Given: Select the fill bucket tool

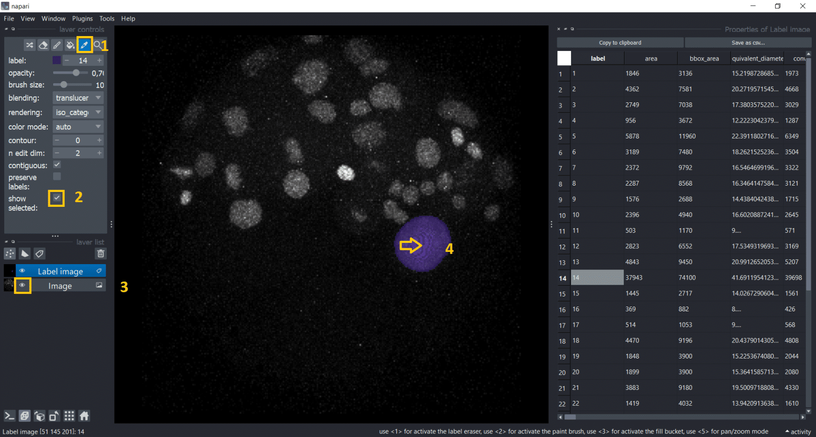Looking at the screenshot, I should pyautogui.click(x=71, y=45).
